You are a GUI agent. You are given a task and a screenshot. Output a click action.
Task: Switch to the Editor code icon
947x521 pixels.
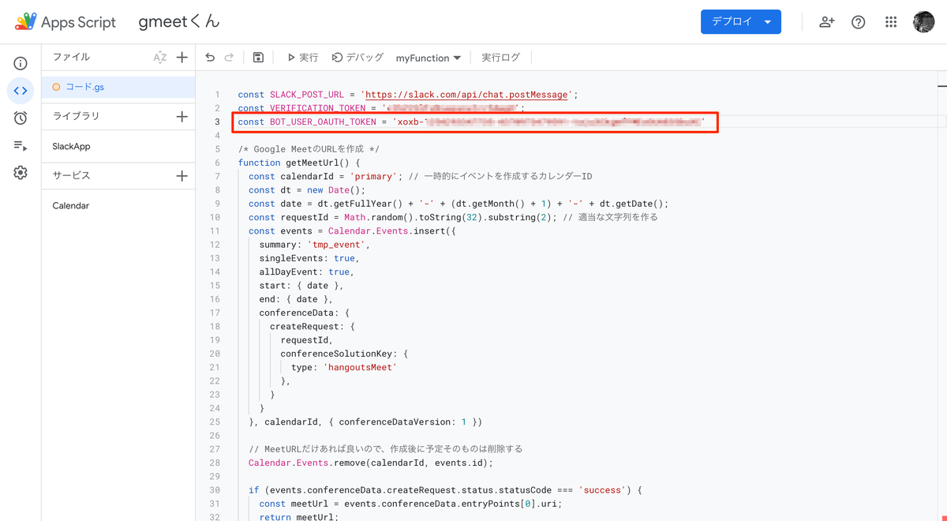pos(21,91)
